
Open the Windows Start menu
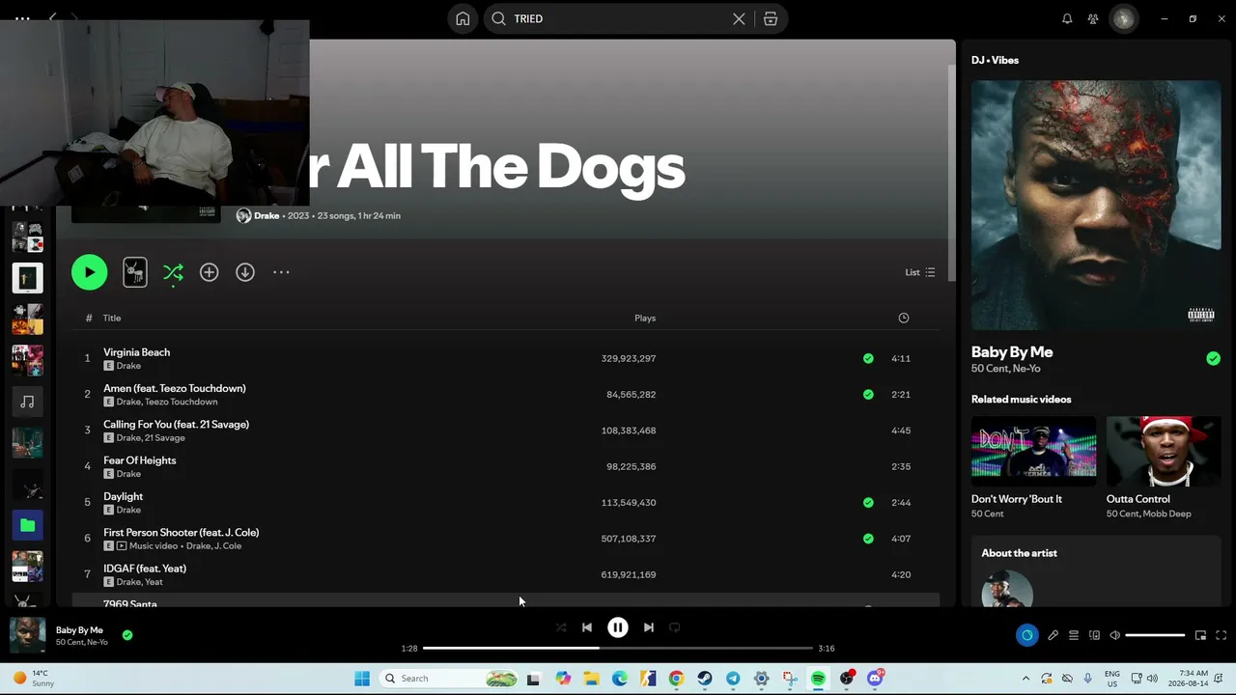coord(362,679)
